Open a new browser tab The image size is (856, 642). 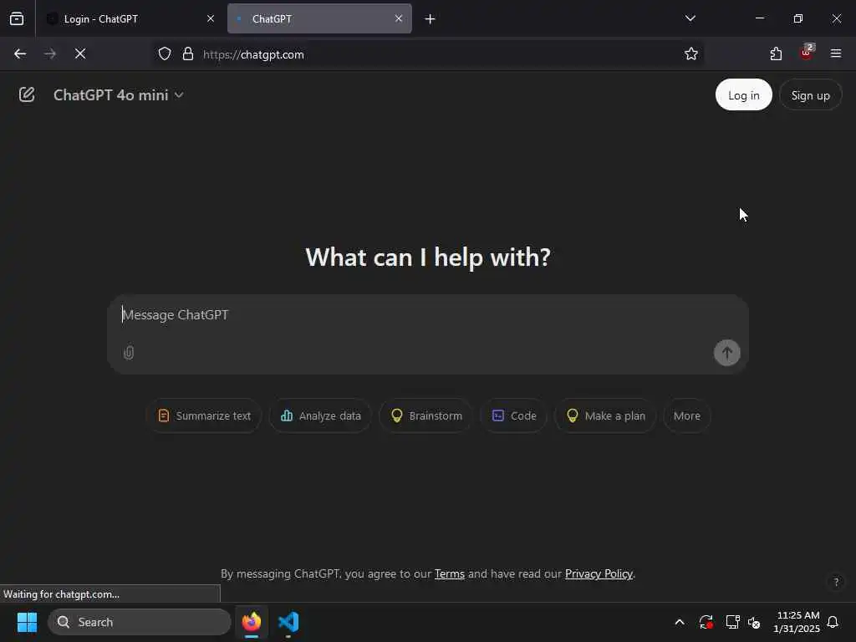(431, 19)
